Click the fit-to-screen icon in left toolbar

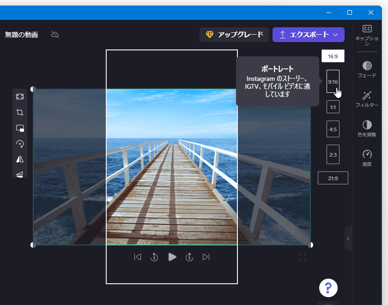(20, 97)
